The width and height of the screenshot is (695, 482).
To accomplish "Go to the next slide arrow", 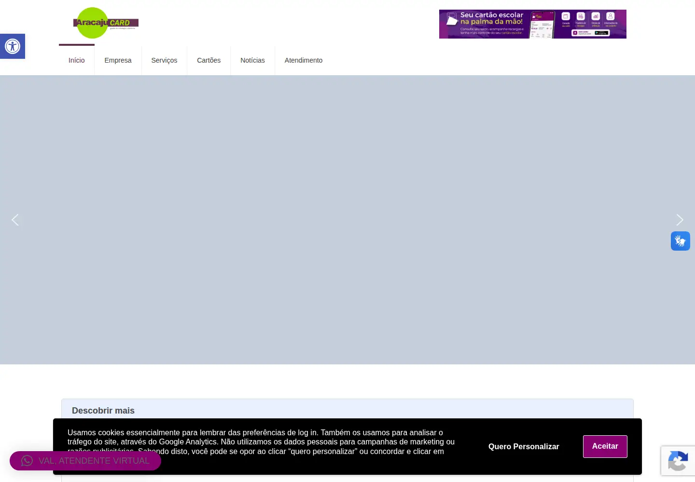I will (680, 220).
